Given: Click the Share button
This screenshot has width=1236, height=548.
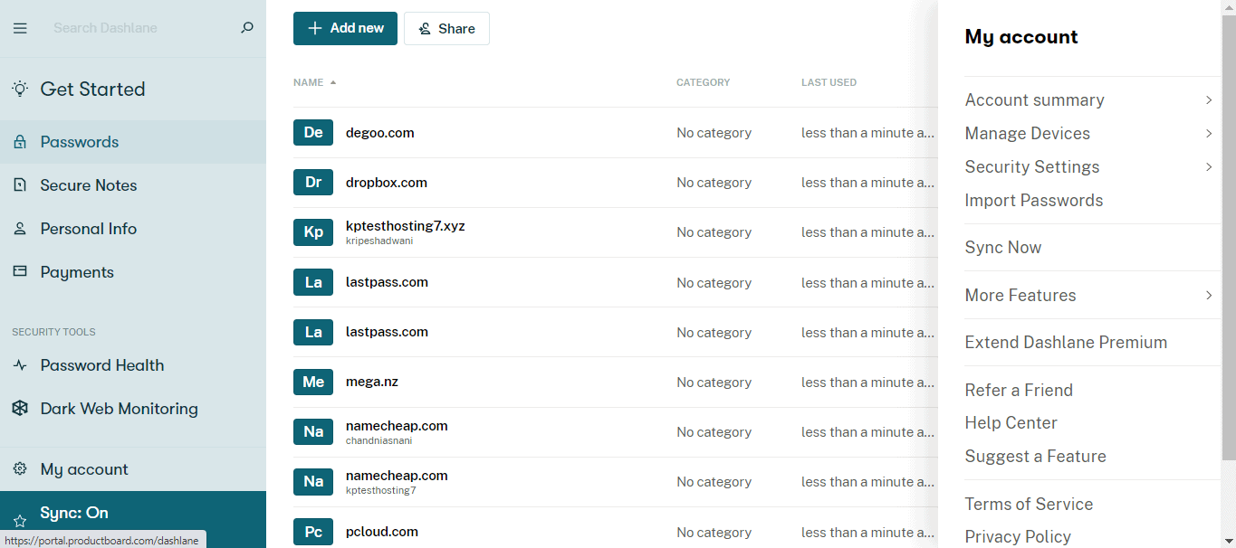Looking at the screenshot, I should click(446, 28).
